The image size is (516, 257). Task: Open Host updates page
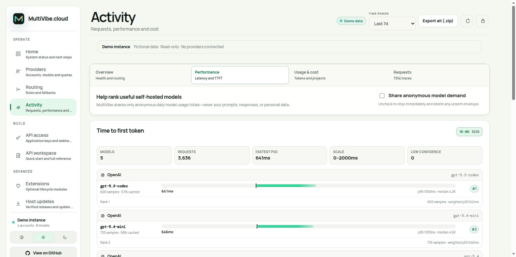(43, 204)
